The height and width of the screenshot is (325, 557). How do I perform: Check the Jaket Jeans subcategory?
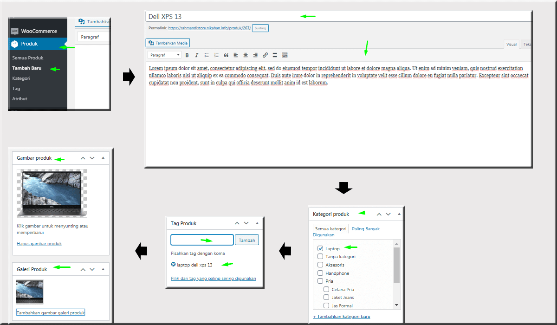click(x=326, y=297)
